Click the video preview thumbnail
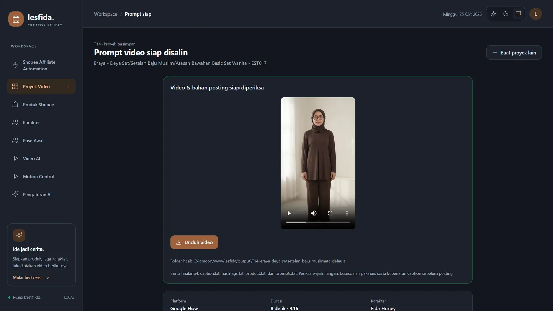The height and width of the screenshot is (311, 553). click(x=318, y=163)
